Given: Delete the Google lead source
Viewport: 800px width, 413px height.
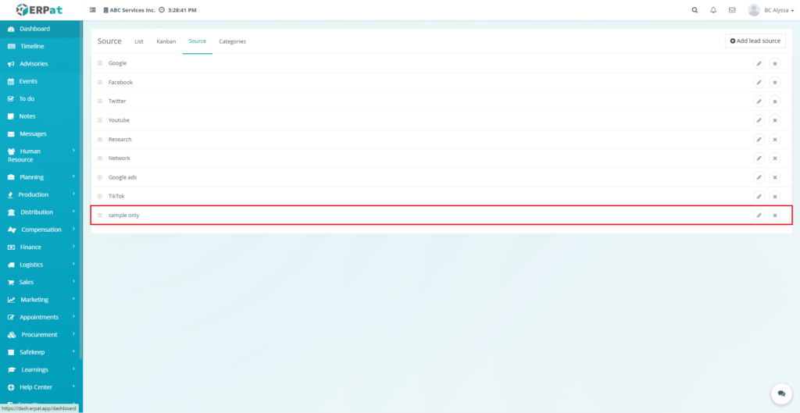Looking at the screenshot, I should coord(775,63).
